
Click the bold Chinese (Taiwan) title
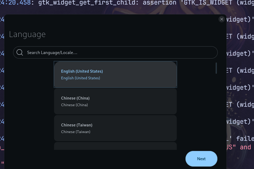coord(77,125)
